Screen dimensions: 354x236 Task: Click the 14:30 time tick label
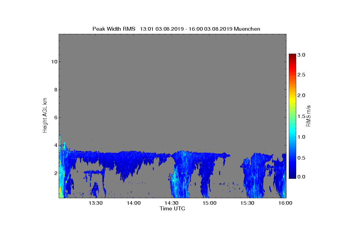tap(172, 203)
